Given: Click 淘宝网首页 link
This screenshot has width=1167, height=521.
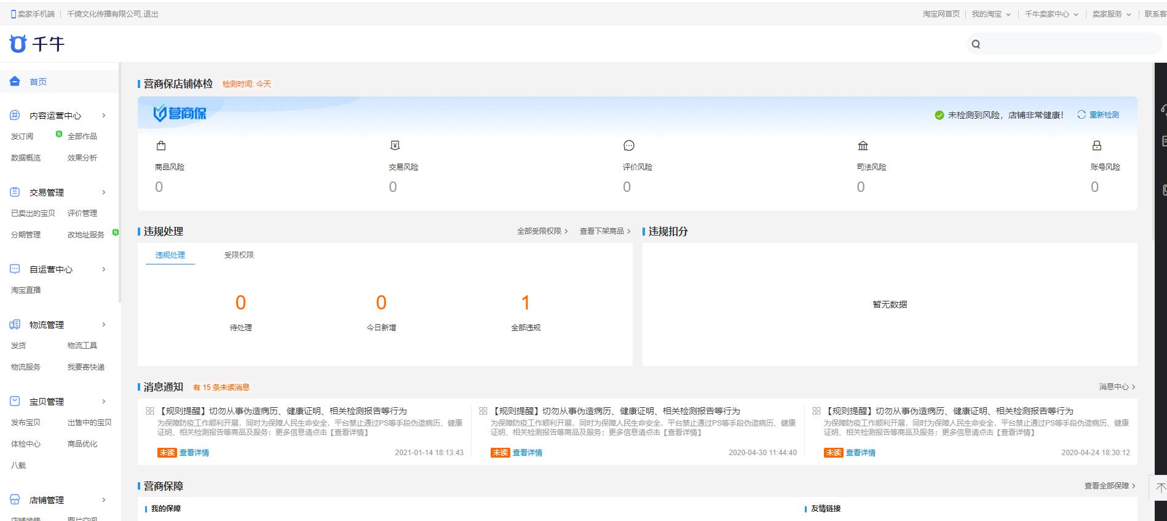Looking at the screenshot, I should pos(941,14).
